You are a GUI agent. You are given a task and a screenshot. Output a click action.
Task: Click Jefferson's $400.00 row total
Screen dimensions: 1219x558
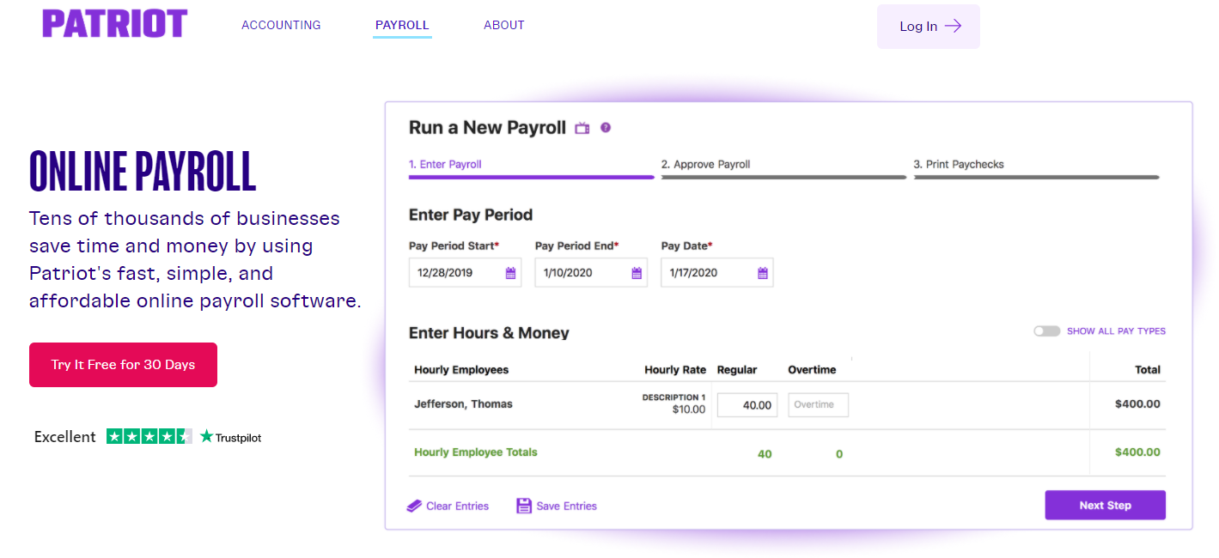coord(1137,403)
